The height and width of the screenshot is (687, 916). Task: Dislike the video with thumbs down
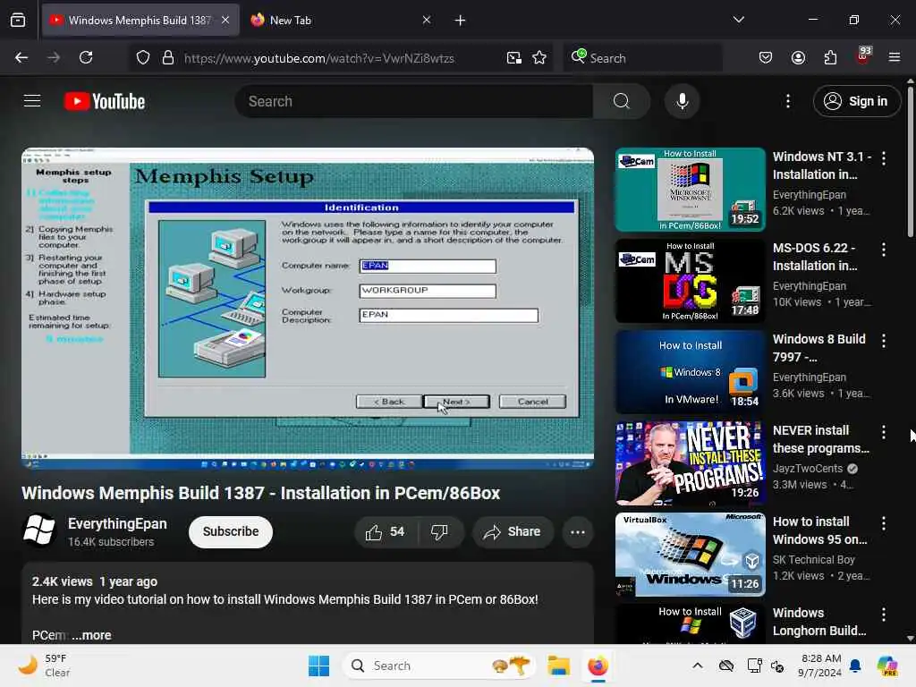439,531
